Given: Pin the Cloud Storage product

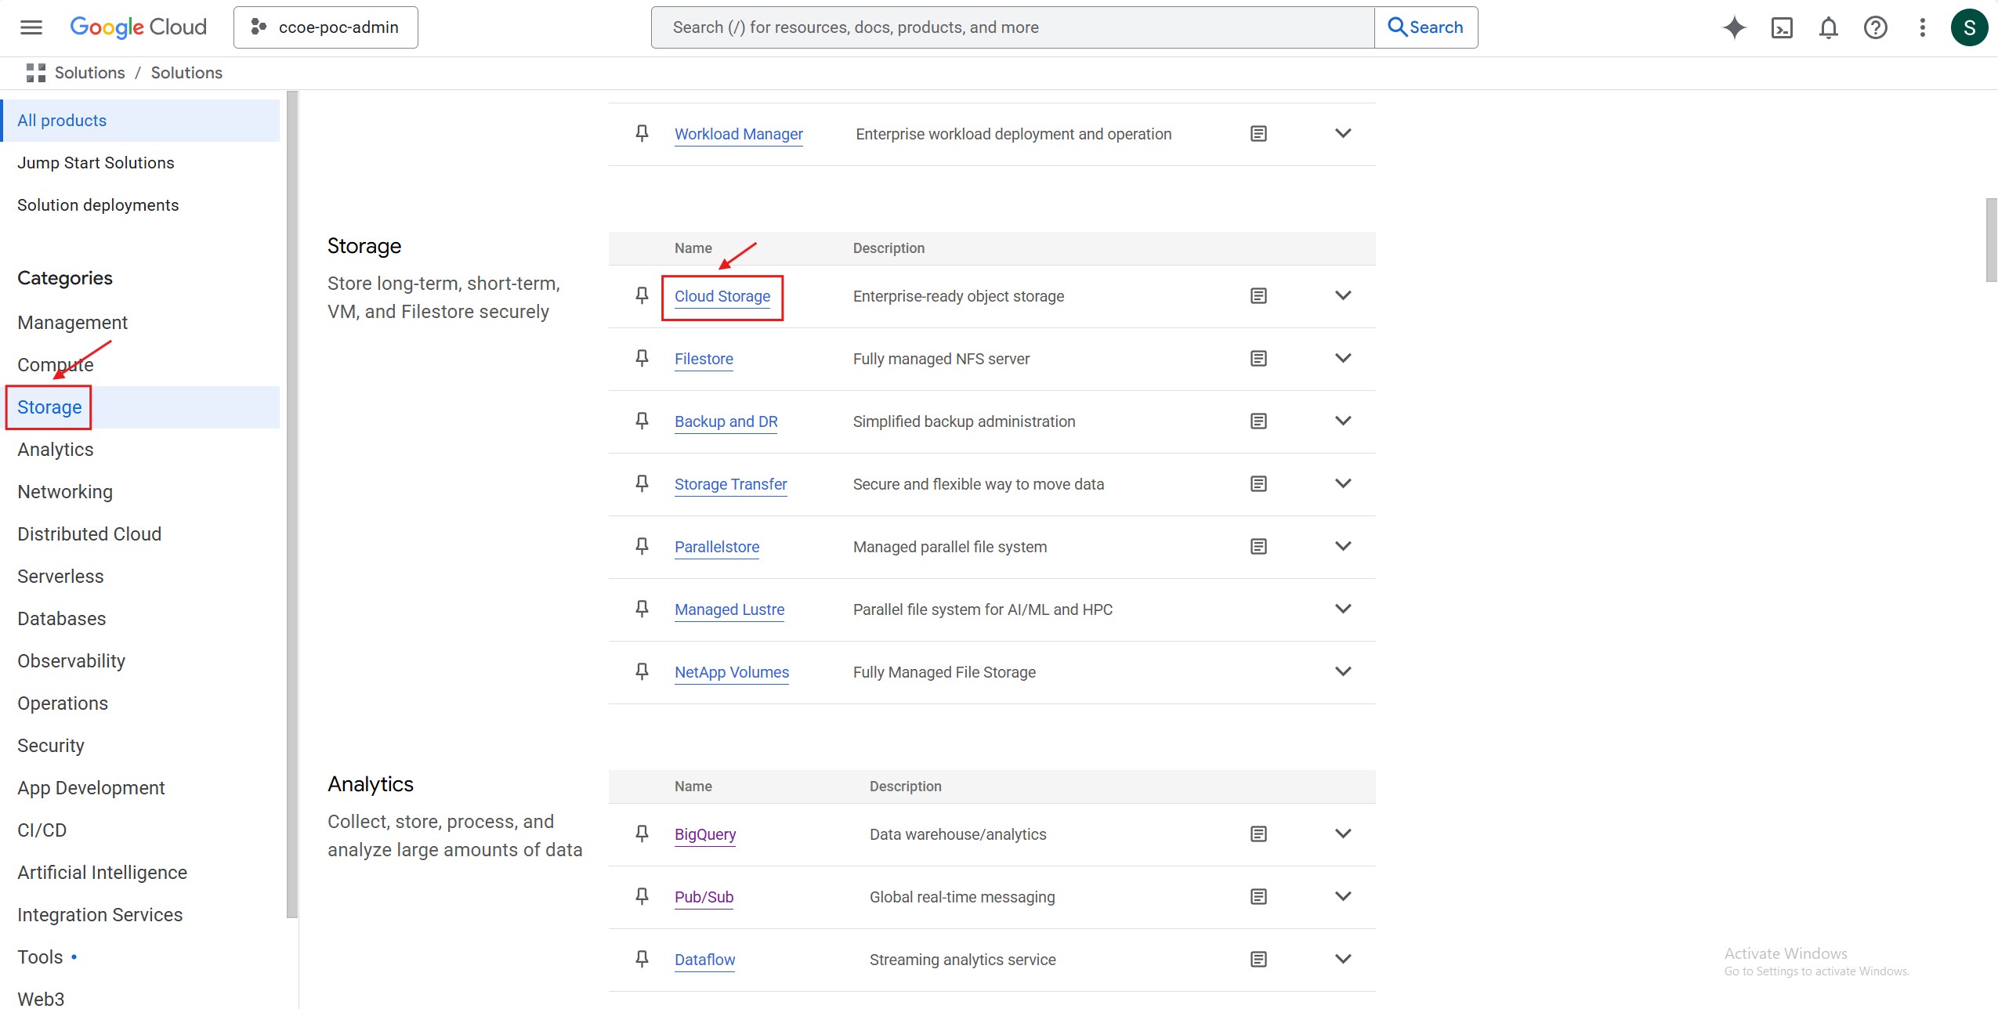Looking at the screenshot, I should point(642,295).
